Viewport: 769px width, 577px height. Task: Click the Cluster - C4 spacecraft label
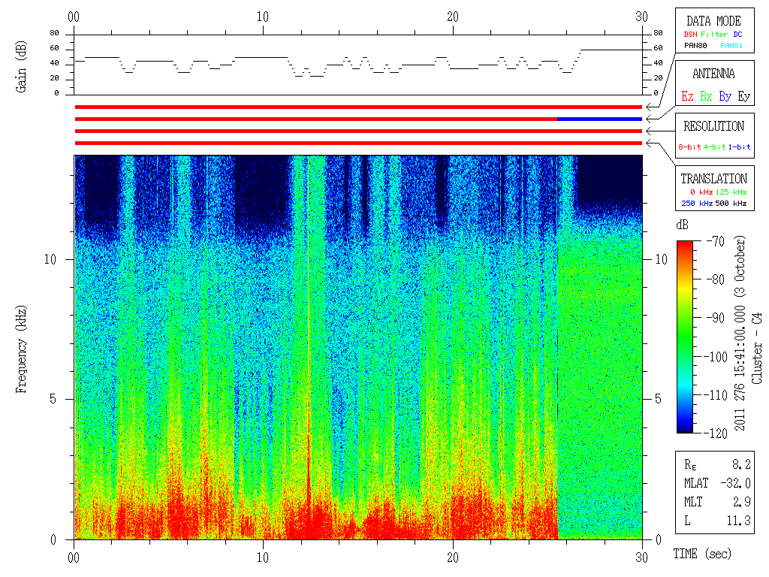click(757, 349)
